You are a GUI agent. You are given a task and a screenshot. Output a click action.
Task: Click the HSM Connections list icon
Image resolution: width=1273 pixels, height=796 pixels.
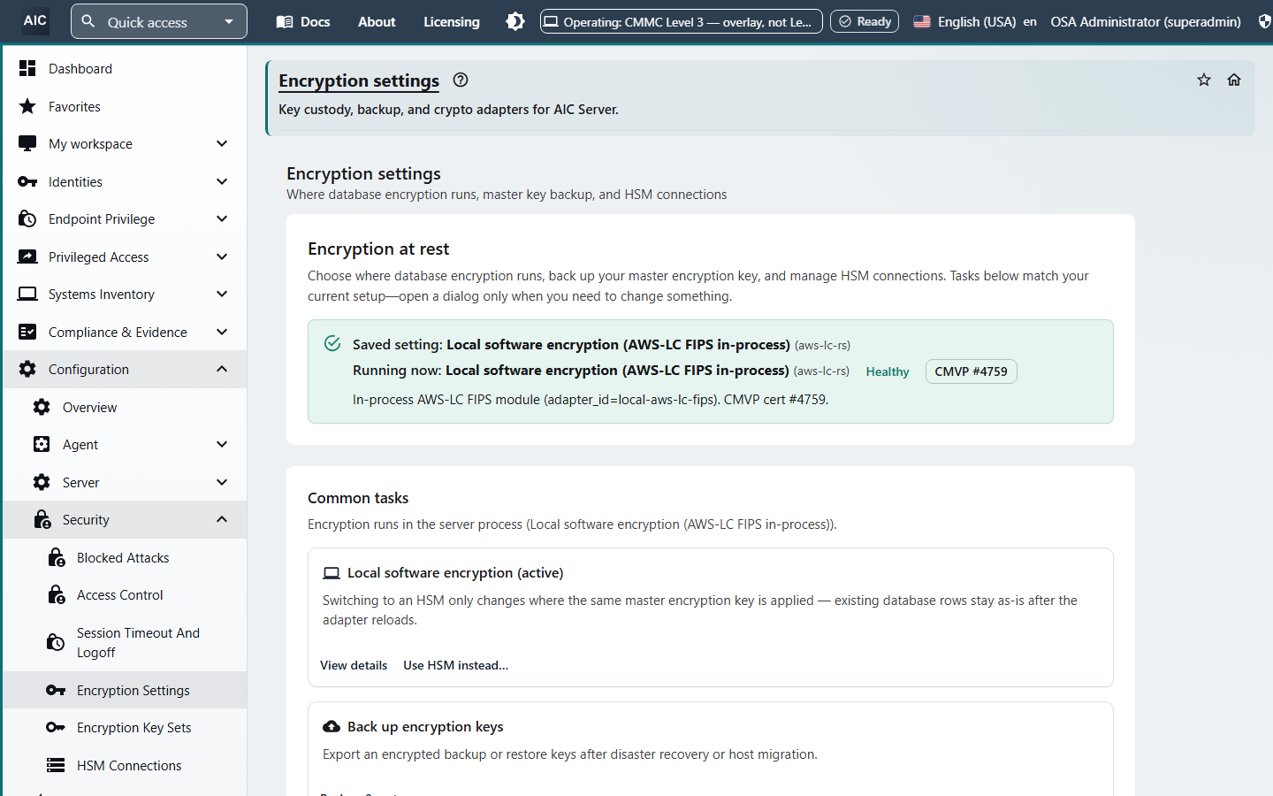click(x=56, y=766)
